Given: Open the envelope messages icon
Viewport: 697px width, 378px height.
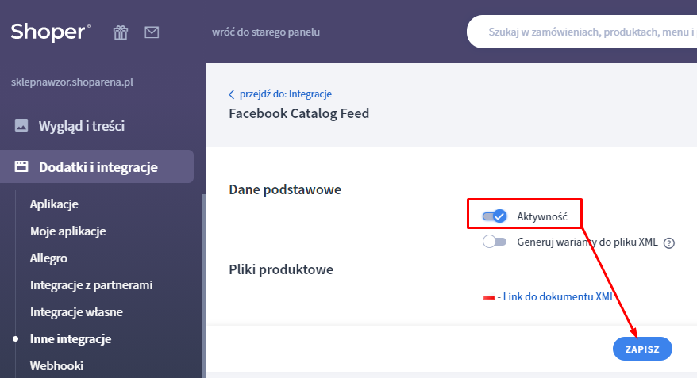Looking at the screenshot, I should (152, 32).
